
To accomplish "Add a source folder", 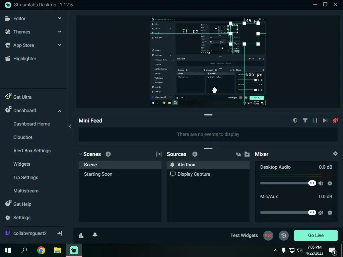I will point(247,154).
